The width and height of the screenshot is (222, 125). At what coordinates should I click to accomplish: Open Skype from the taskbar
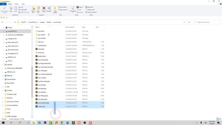[x=39, y=123]
